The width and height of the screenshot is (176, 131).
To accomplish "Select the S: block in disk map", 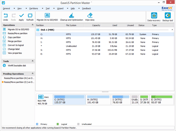I will tap(144, 100).
